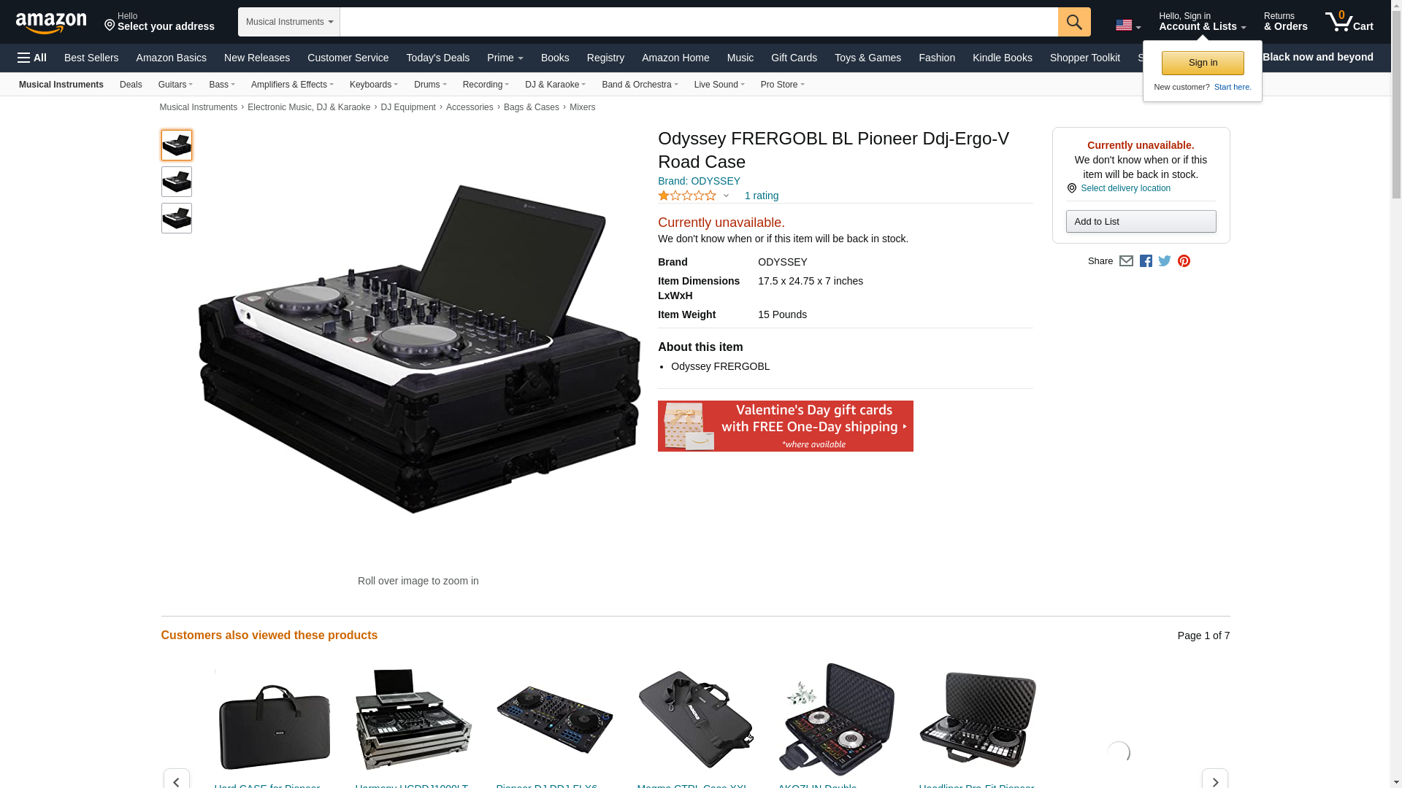Viewport: 1402px width, 788px height.
Task: Click into the search input field
Action: 699,22
